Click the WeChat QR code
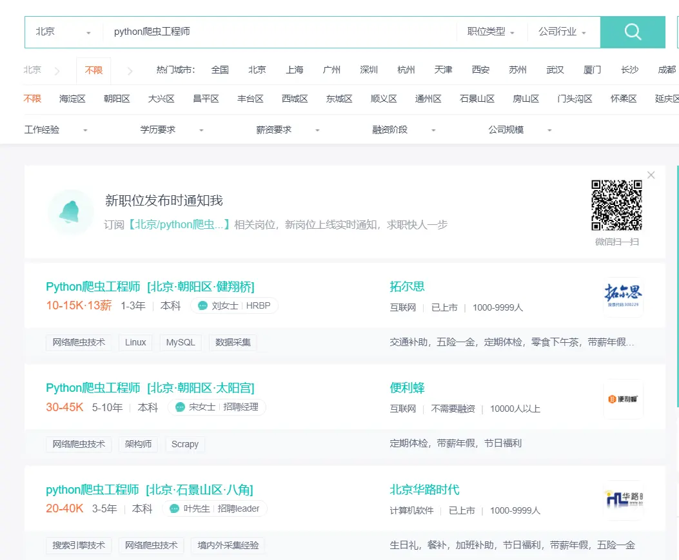 616,205
